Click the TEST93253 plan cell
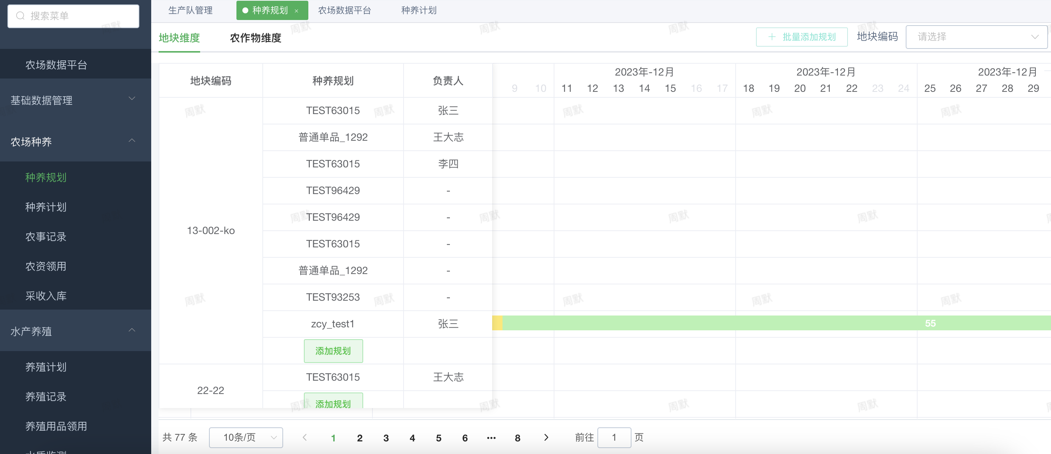The image size is (1051, 454). (333, 297)
